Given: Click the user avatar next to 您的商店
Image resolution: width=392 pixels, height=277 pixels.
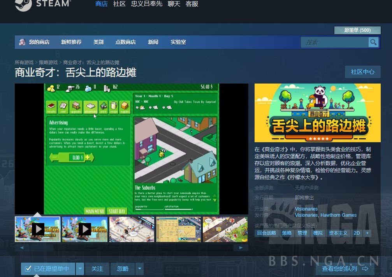Looking at the screenshot, I should pyautogui.click(x=22, y=42).
